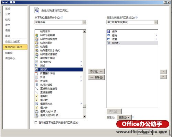
Task: Open the 信任中心 options category
Action: click(x=10, y=58)
